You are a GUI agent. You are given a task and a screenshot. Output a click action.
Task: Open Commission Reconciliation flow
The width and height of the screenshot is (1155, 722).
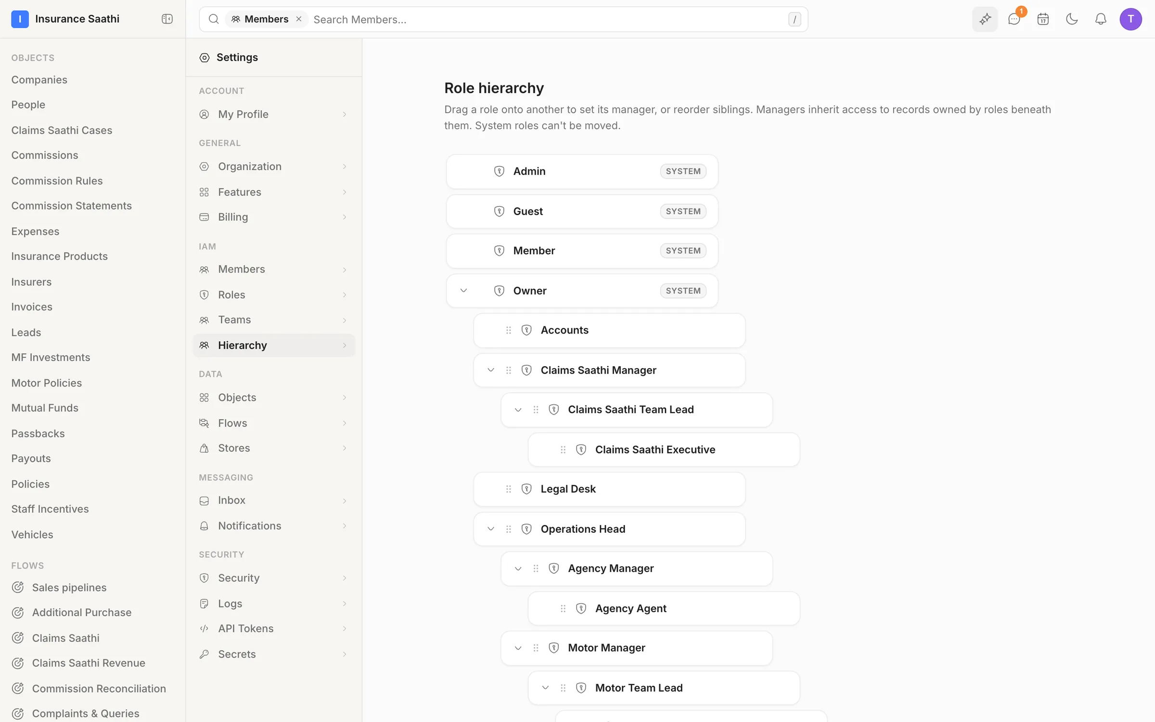click(x=99, y=688)
